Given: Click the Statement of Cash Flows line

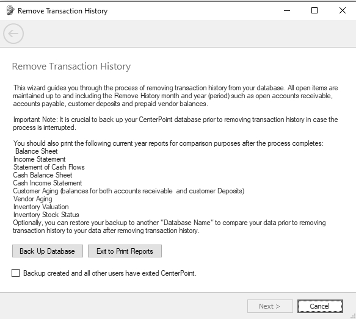Looking at the screenshot, I should [49, 167].
